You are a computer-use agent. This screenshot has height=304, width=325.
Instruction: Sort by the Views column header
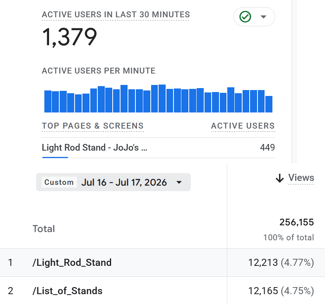301,178
